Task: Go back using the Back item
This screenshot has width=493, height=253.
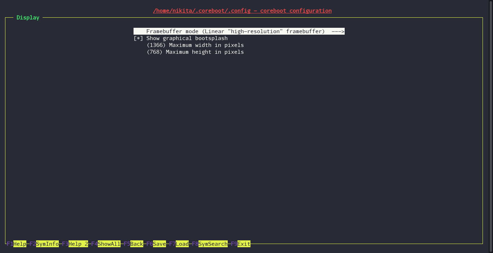Action: tap(137, 244)
